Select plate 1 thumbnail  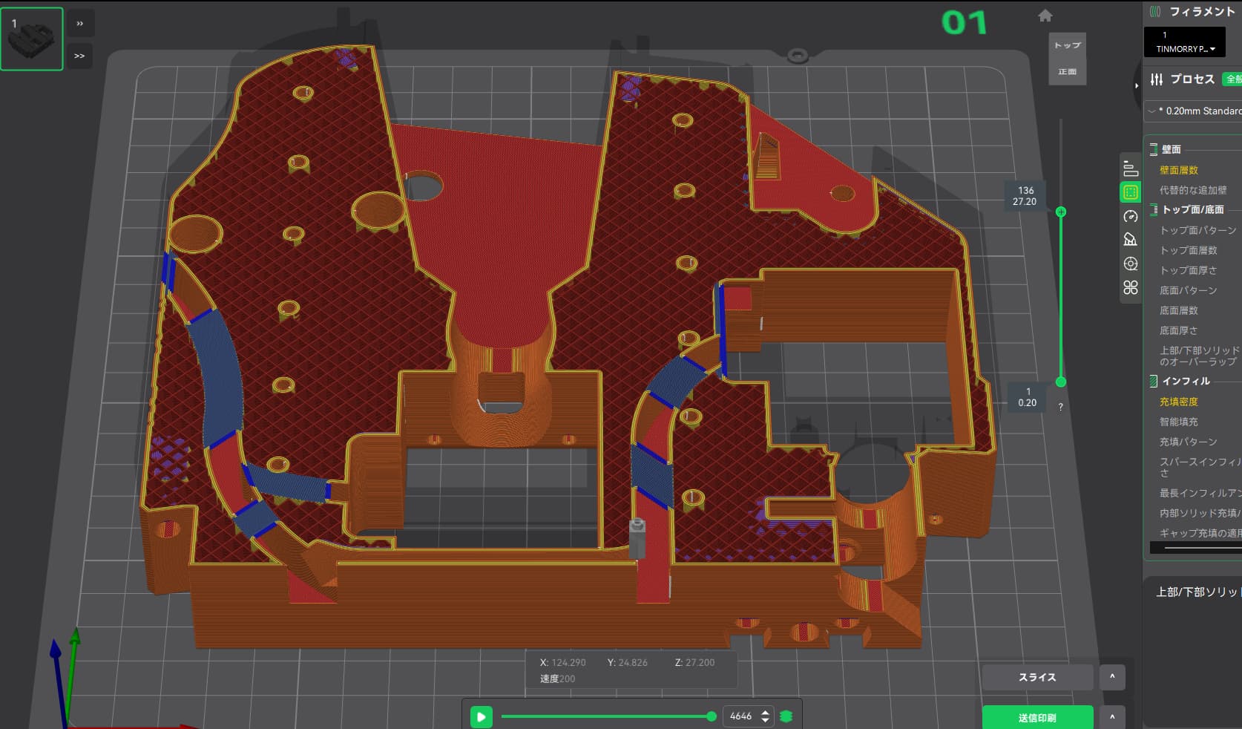(32, 39)
